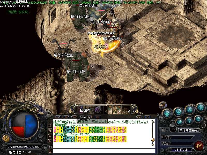Open help with the question mark orb
Viewport: 207px width, 155px height.
189,120
